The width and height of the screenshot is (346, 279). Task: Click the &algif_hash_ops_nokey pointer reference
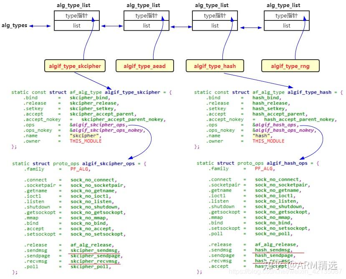click(282, 130)
